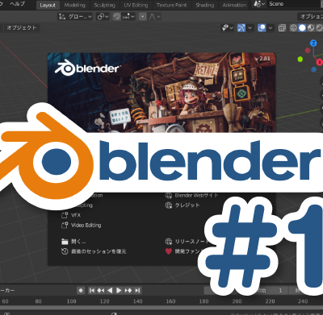Click the red heart fund icon
Screen dimensions: 323x315
pos(169,251)
